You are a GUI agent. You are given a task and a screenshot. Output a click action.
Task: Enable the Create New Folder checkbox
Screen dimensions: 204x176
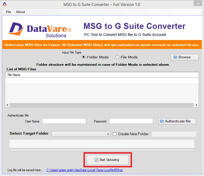coord(115,134)
